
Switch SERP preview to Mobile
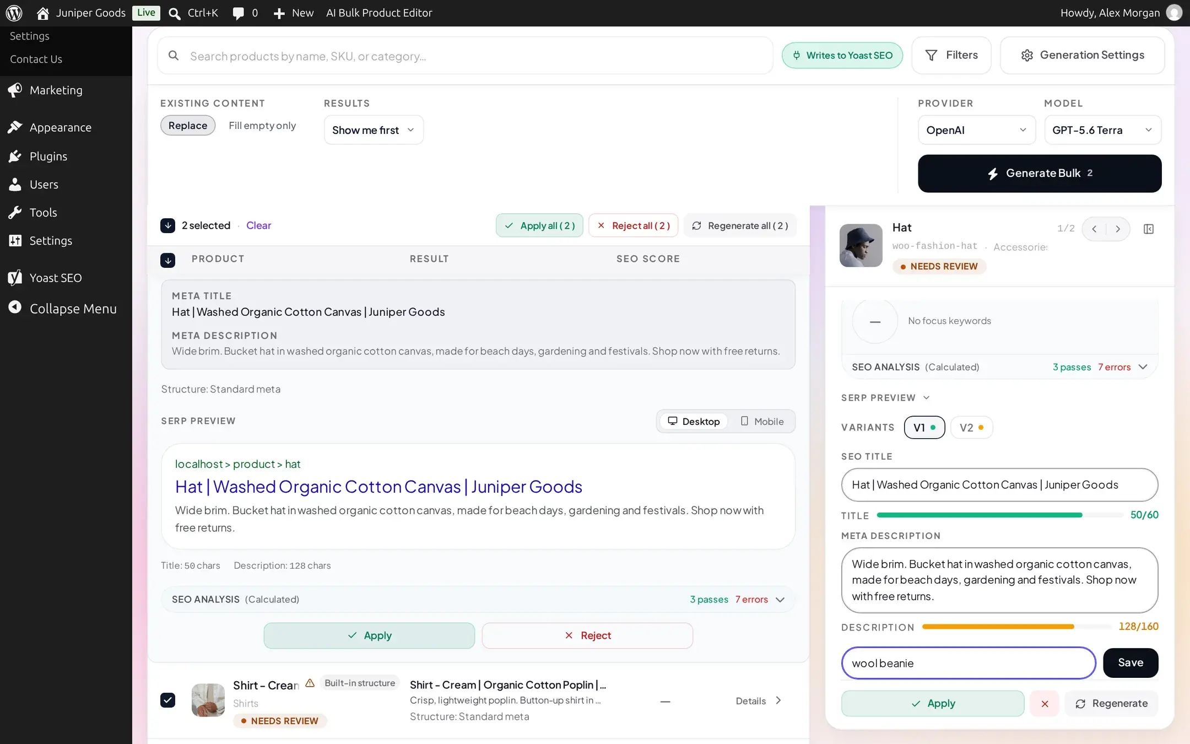[x=762, y=421]
